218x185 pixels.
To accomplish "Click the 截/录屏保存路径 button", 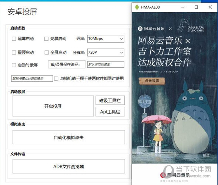I will 67,64.
